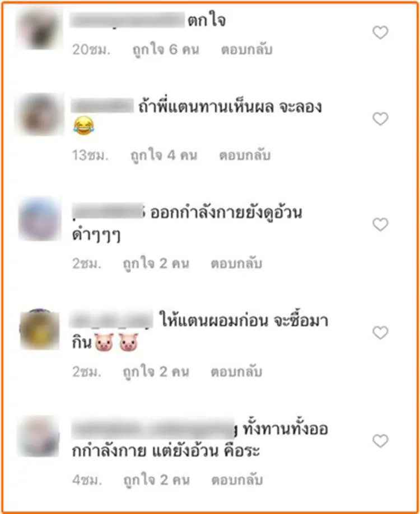Open yellow avatar of 'ให้แตนผอมก่อน' commenter
The width and height of the screenshot is (420, 514).
(x=39, y=329)
